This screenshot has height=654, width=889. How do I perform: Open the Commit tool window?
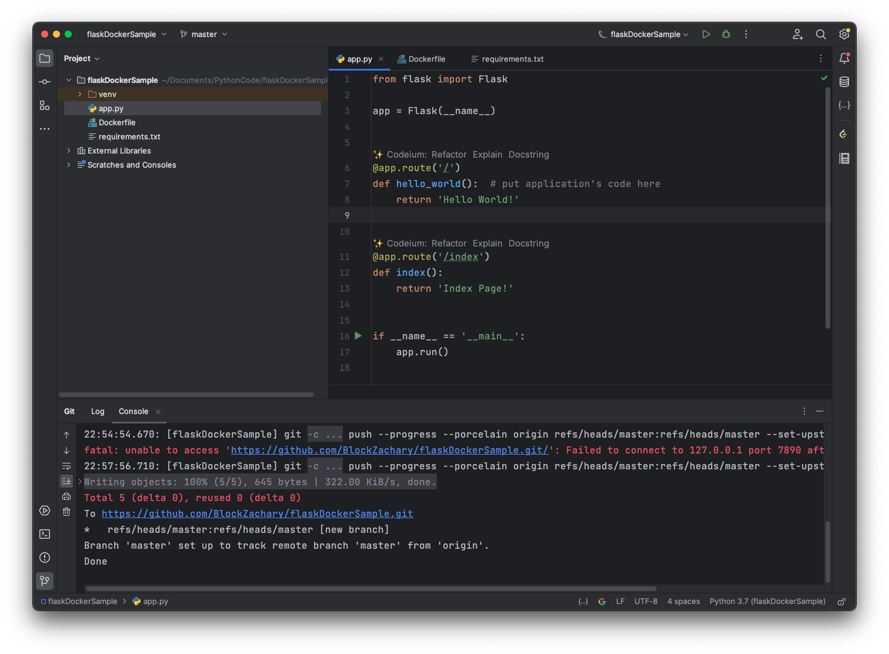click(45, 82)
